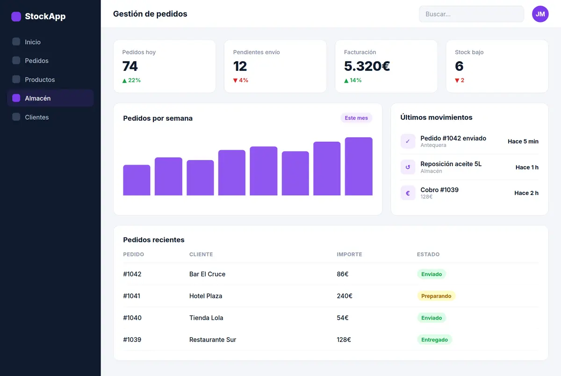Viewport: 561px width, 376px height.
Task: Click the Almacén sidebar icon
Action: [16, 98]
